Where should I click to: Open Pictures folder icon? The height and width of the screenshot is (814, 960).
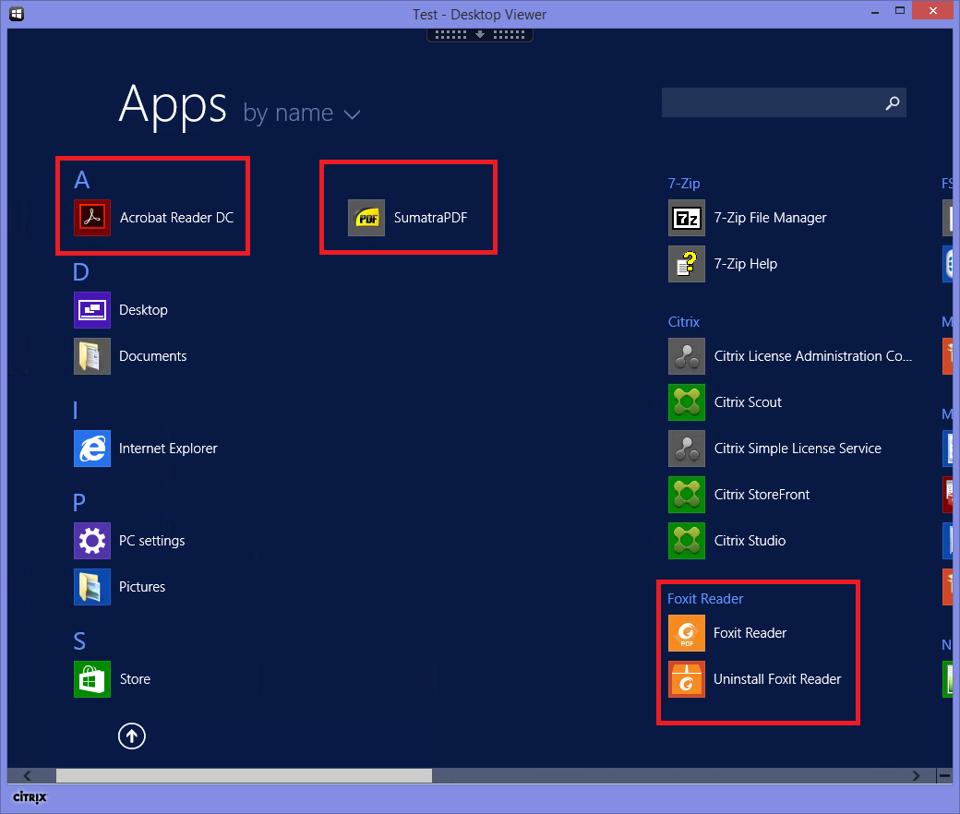click(x=91, y=587)
